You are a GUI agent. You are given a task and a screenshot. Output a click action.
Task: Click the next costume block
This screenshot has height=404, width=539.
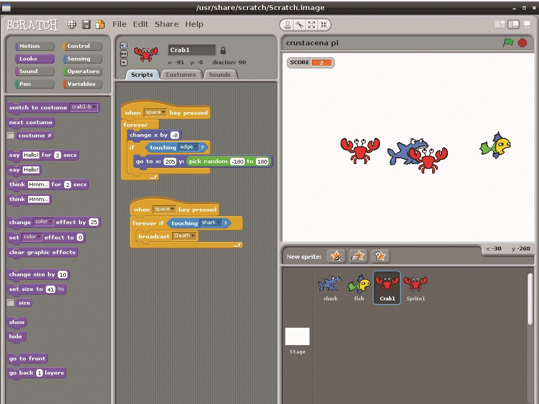click(31, 122)
